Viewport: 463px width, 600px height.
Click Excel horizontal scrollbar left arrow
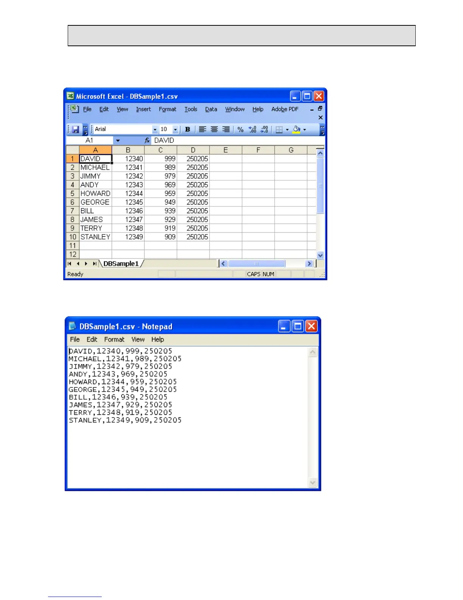223,264
